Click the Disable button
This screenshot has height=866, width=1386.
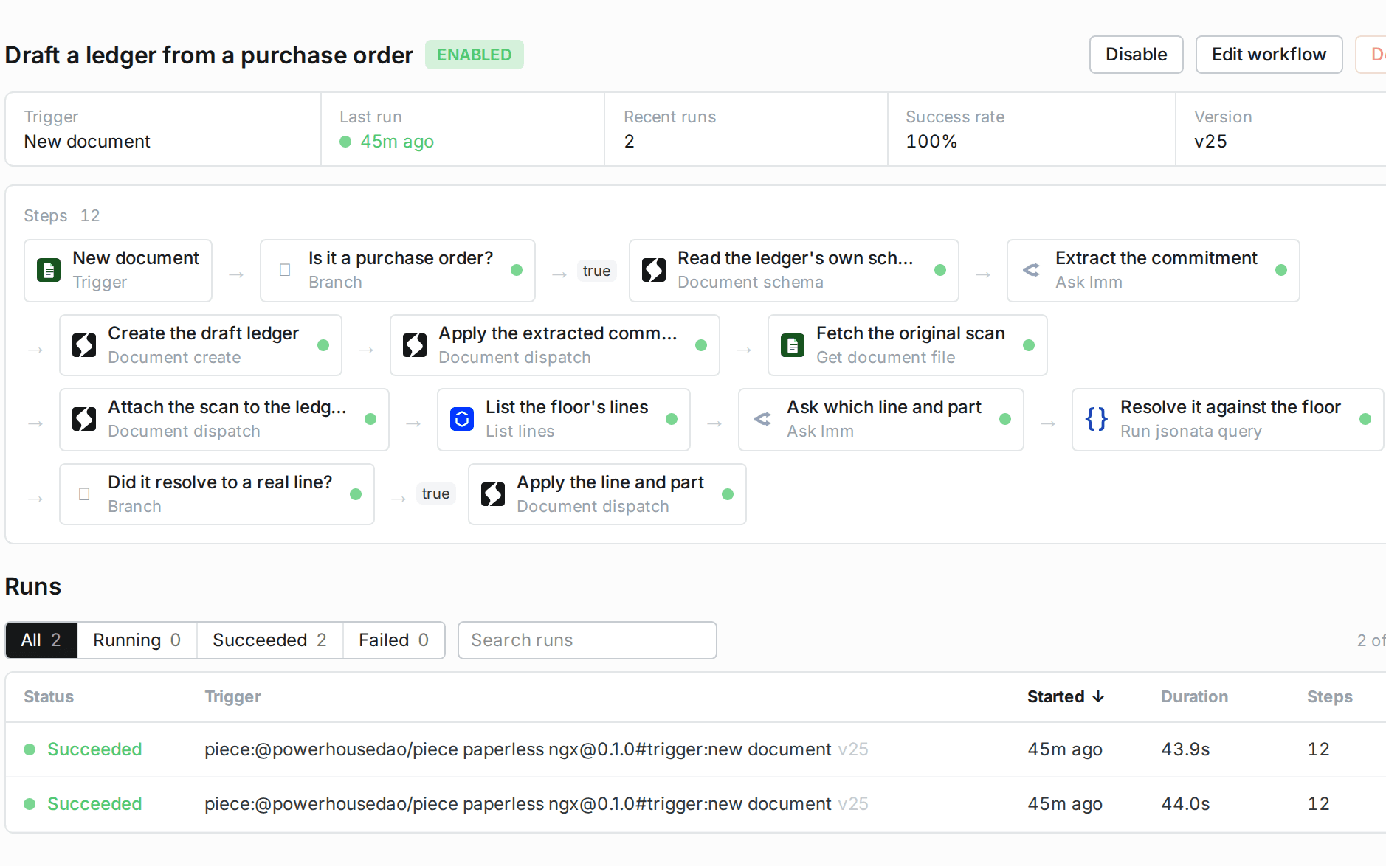tap(1136, 55)
